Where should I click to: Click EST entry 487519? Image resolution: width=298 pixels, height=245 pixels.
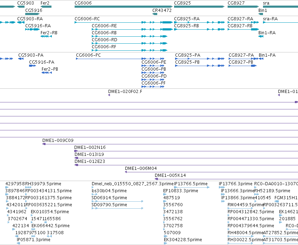pos(172,198)
